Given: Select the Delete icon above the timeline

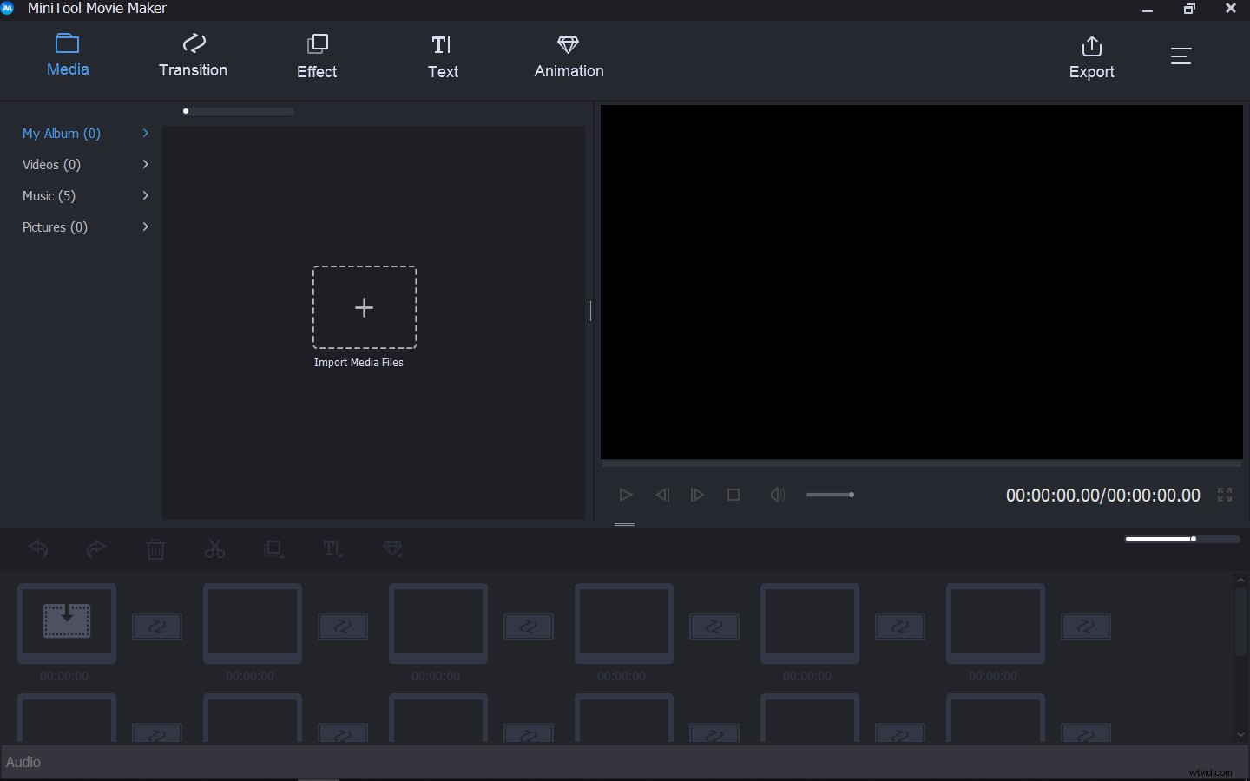Looking at the screenshot, I should click(156, 550).
